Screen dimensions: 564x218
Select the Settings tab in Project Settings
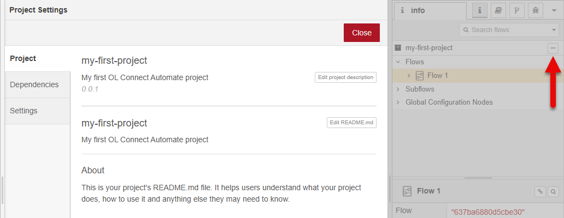coord(24,111)
